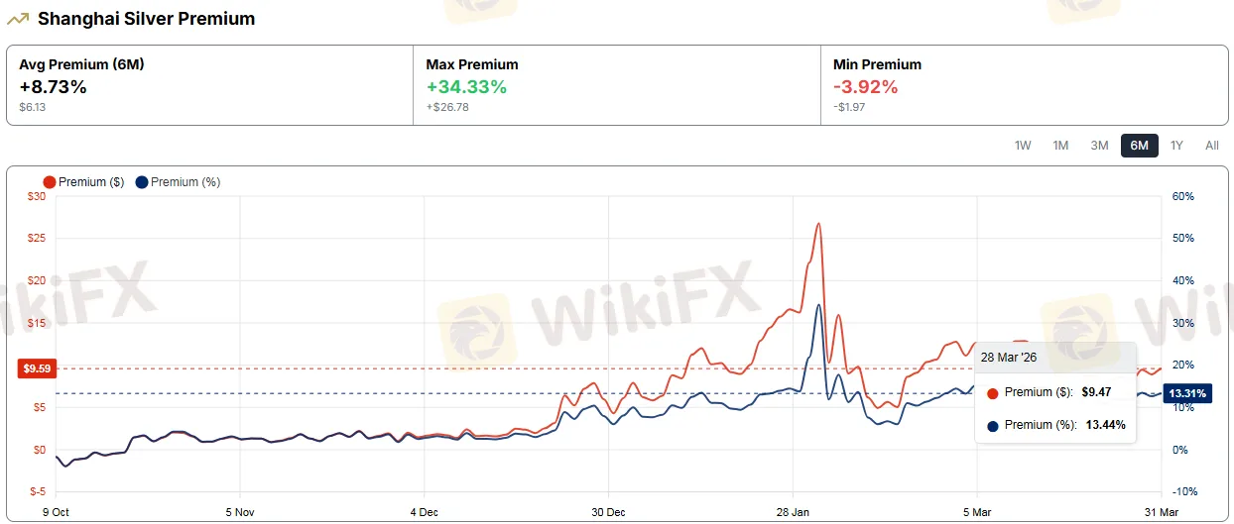Image resolution: width=1234 pixels, height=524 pixels.
Task: Select the 1M time range
Action: (x=1060, y=146)
